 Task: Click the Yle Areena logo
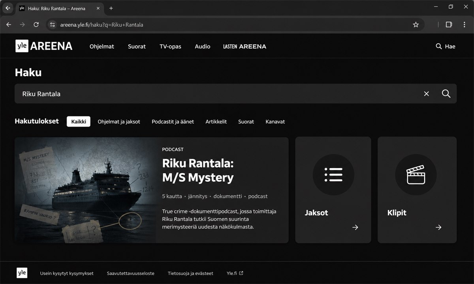click(x=44, y=46)
